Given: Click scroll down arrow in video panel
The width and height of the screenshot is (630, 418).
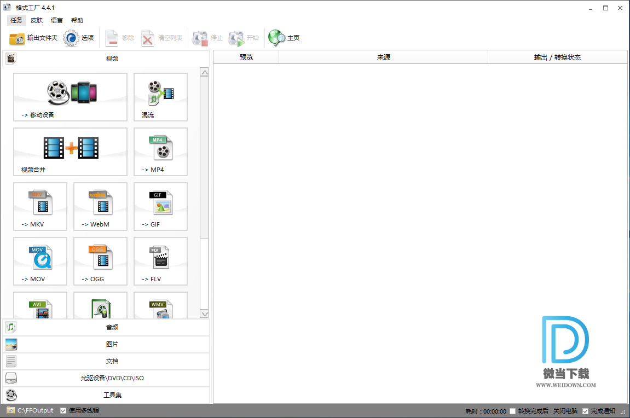Looking at the screenshot, I should (x=205, y=314).
